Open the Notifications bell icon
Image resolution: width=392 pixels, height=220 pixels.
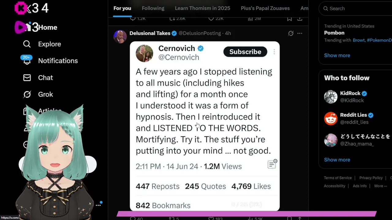point(27,61)
